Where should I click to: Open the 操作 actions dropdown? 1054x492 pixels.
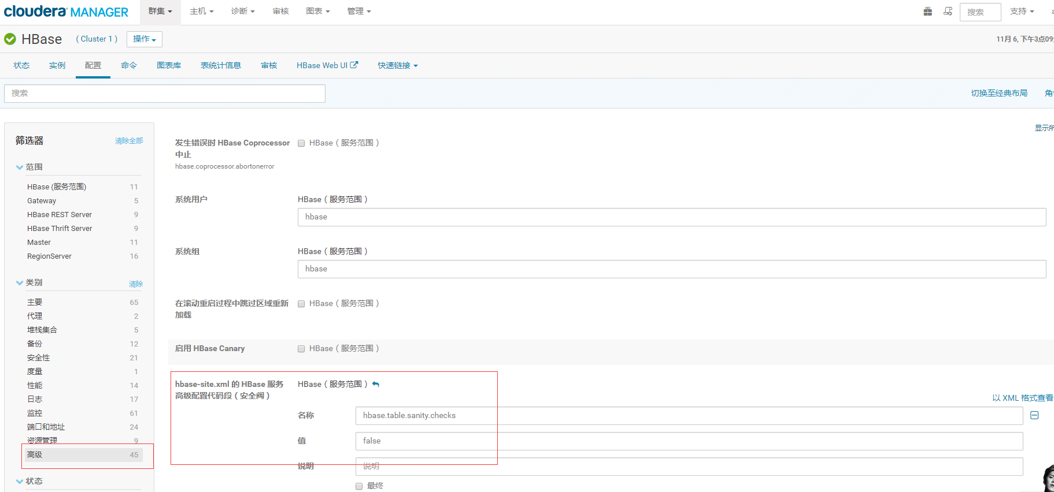click(x=145, y=39)
